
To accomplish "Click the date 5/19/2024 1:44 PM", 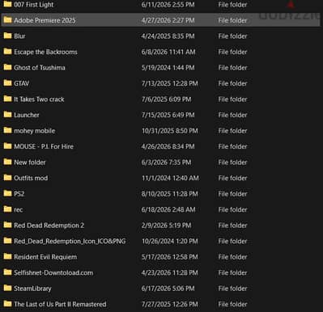I will pyautogui.click(x=168, y=68).
